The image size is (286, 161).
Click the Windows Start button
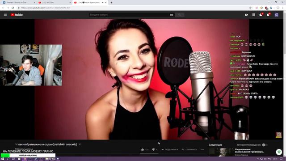click(2, 159)
